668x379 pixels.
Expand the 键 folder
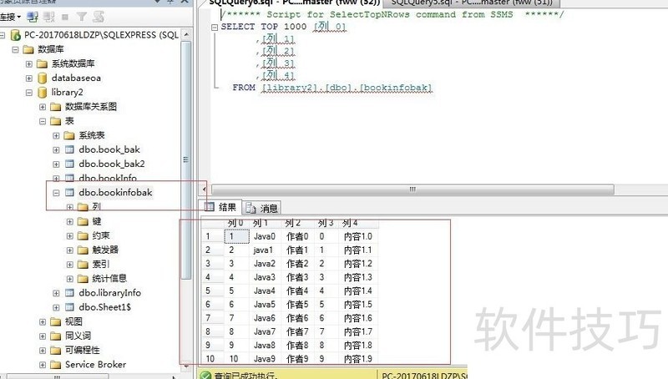(x=70, y=221)
